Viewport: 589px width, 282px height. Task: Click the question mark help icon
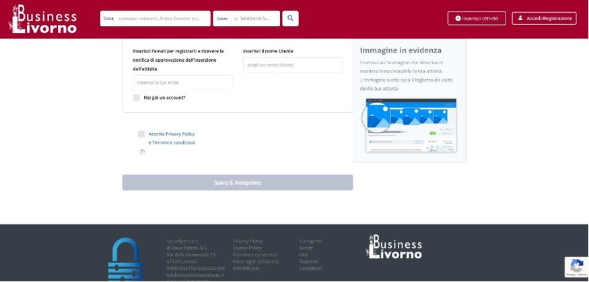142,152
